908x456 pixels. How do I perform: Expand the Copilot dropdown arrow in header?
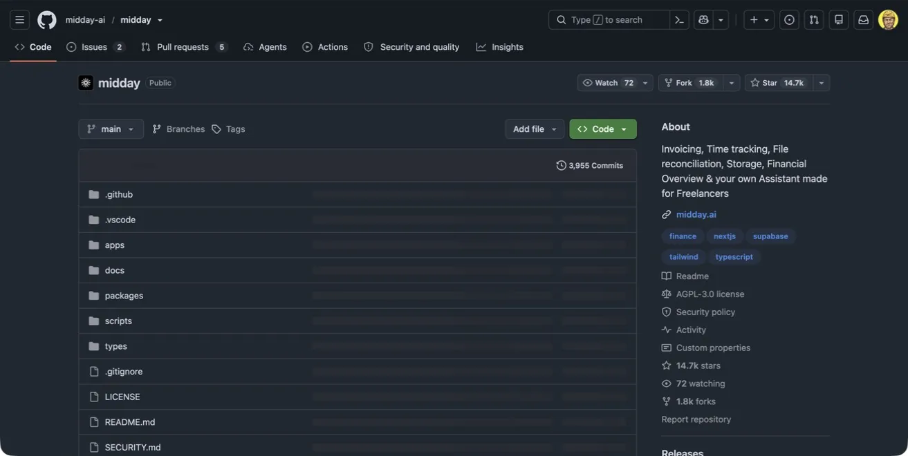point(721,20)
